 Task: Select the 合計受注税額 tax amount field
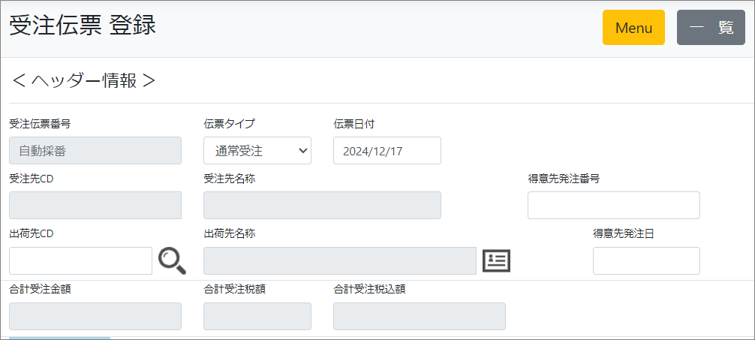pos(257,316)
